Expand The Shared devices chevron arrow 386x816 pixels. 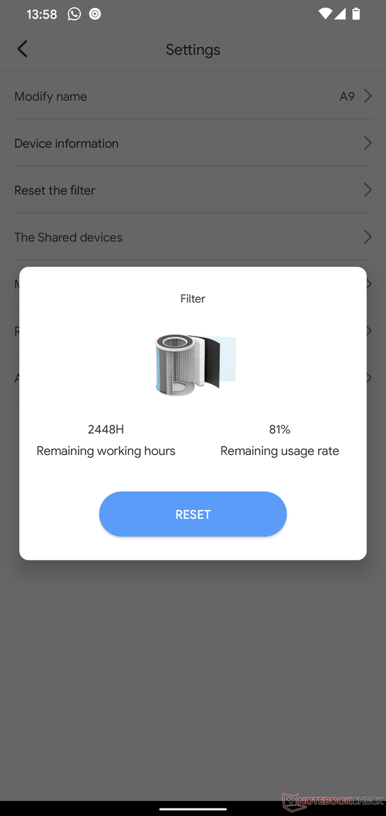368,237
